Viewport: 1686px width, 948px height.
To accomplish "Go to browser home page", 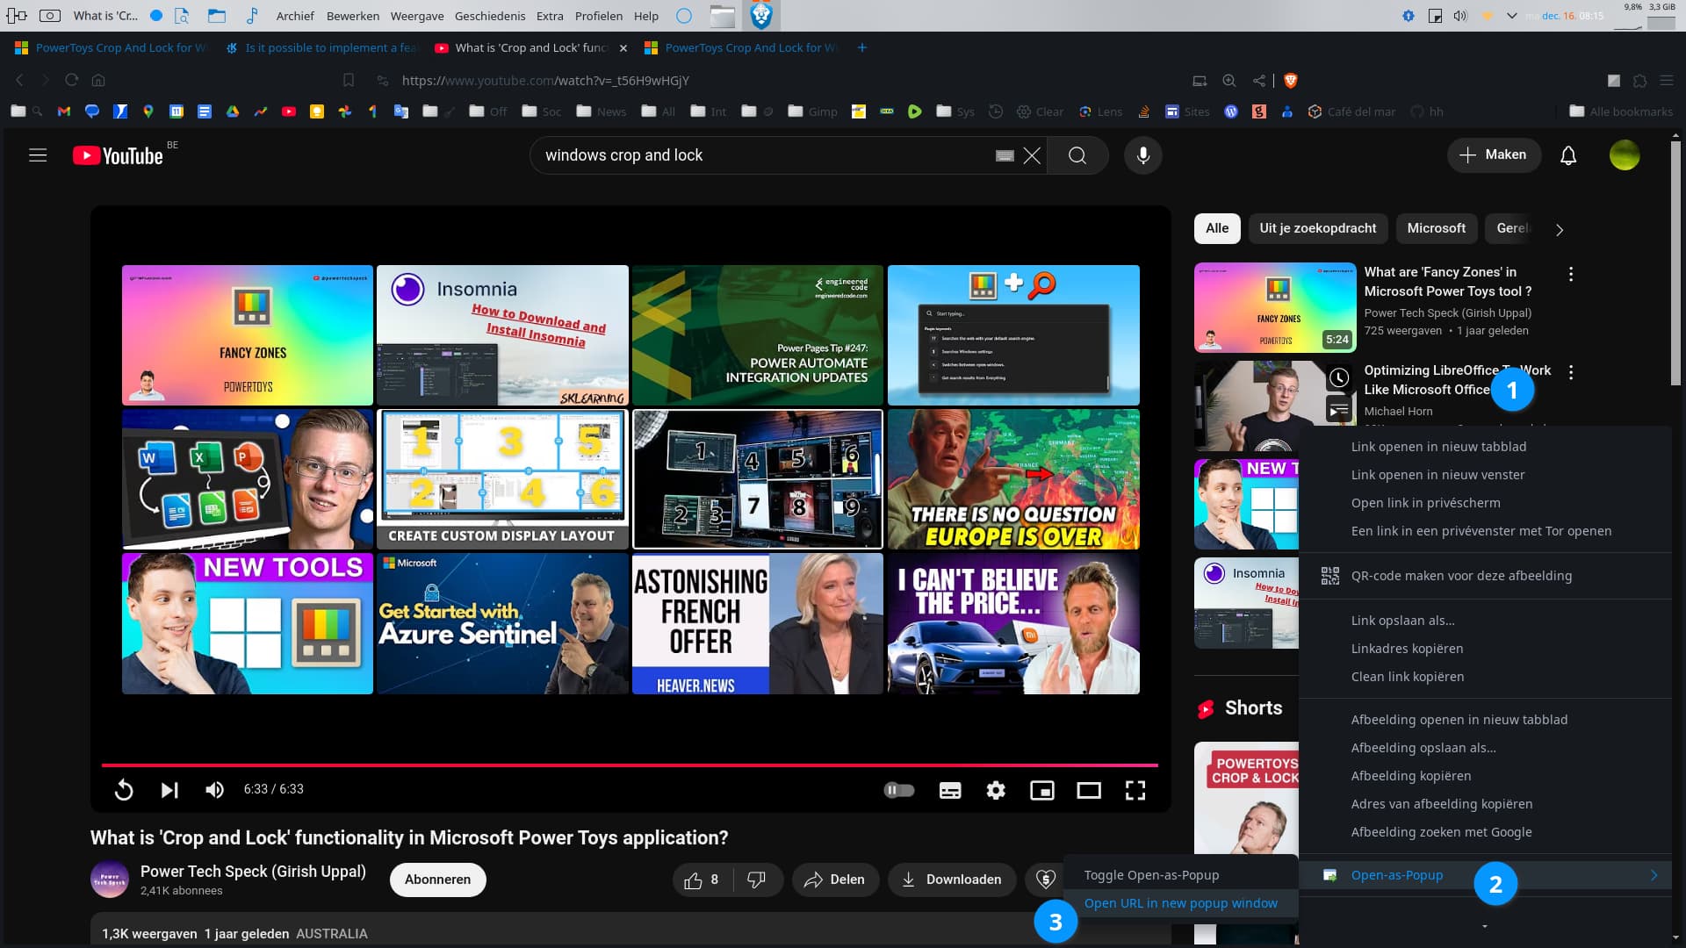I will (x=98, y=80).
